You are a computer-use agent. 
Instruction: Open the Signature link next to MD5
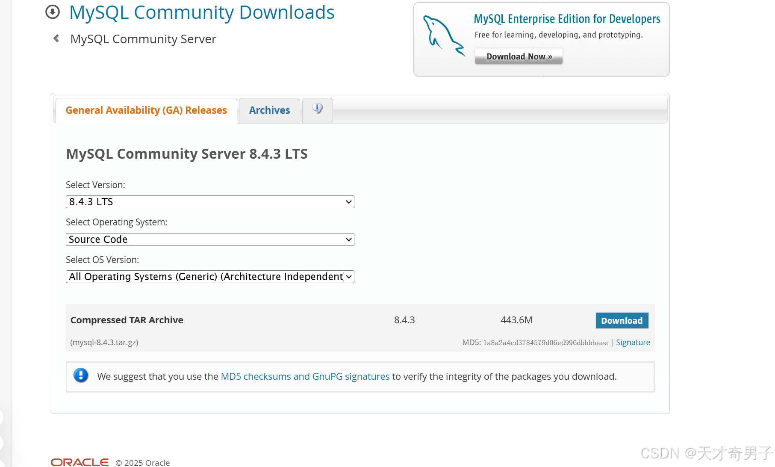pos(633,342)
